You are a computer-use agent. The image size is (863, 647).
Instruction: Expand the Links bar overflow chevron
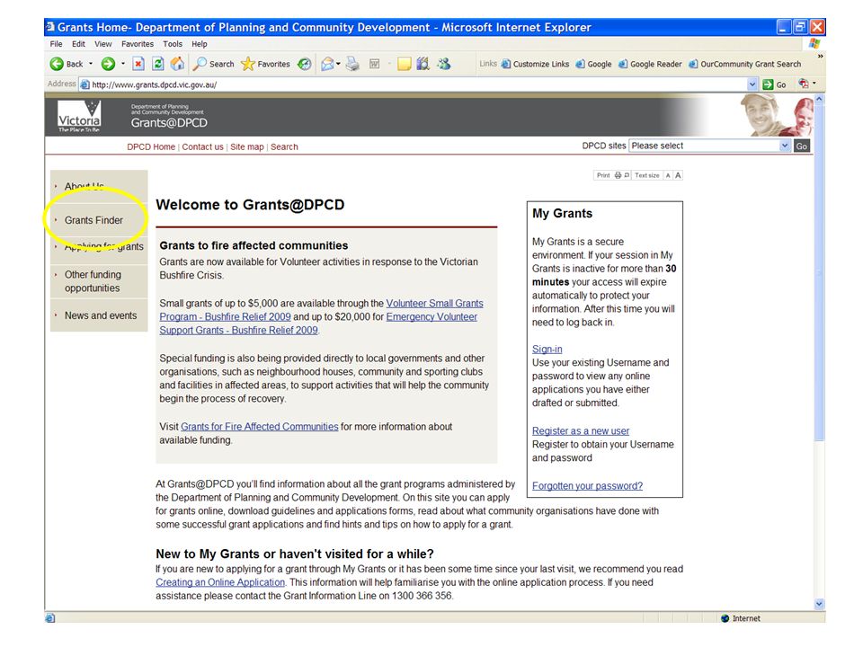point(820,56)
